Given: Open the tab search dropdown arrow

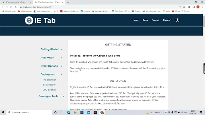Looking at the screenshot, I should 184,2.
